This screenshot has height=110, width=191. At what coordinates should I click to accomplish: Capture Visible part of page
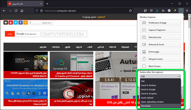(x=160, y=23)
